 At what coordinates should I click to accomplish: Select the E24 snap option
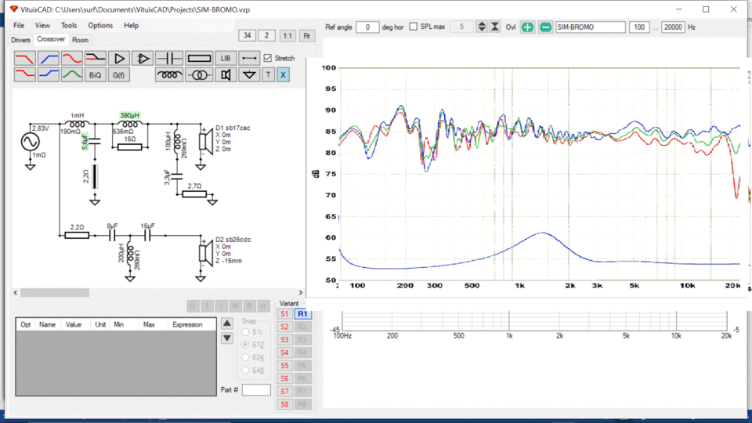[245, 357]
